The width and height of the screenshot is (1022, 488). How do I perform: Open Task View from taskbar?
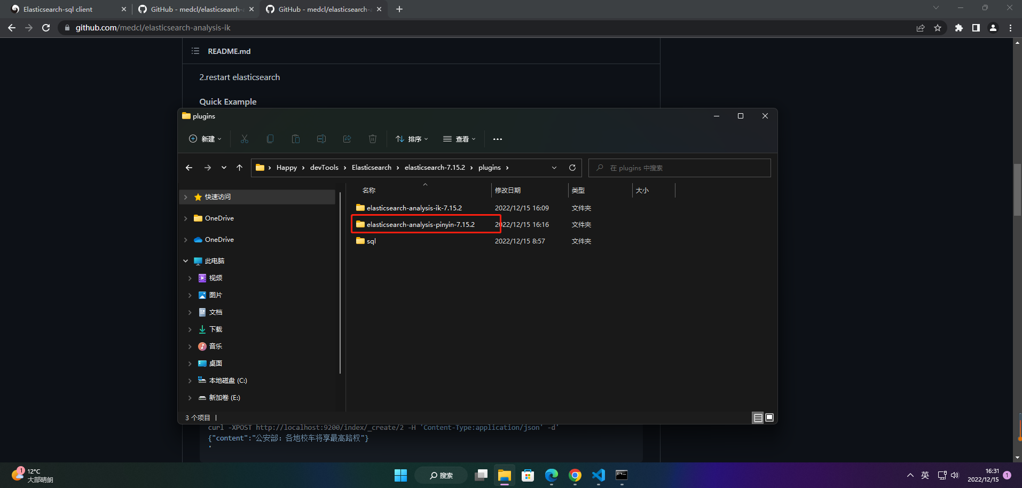(481, 475)
